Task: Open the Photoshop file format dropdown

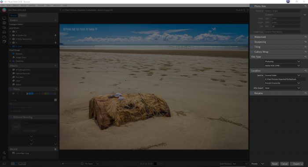Action: 282,62
